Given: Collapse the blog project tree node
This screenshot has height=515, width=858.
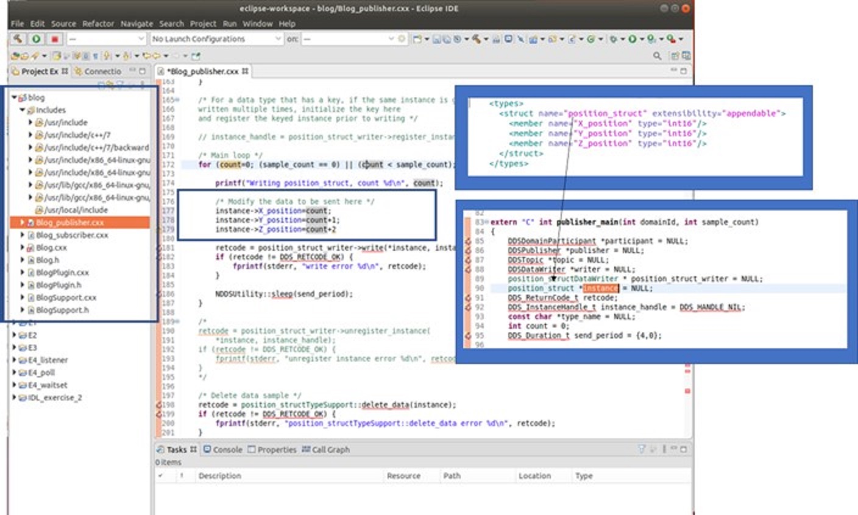Looking at the screenshot, I should [14, 97].
